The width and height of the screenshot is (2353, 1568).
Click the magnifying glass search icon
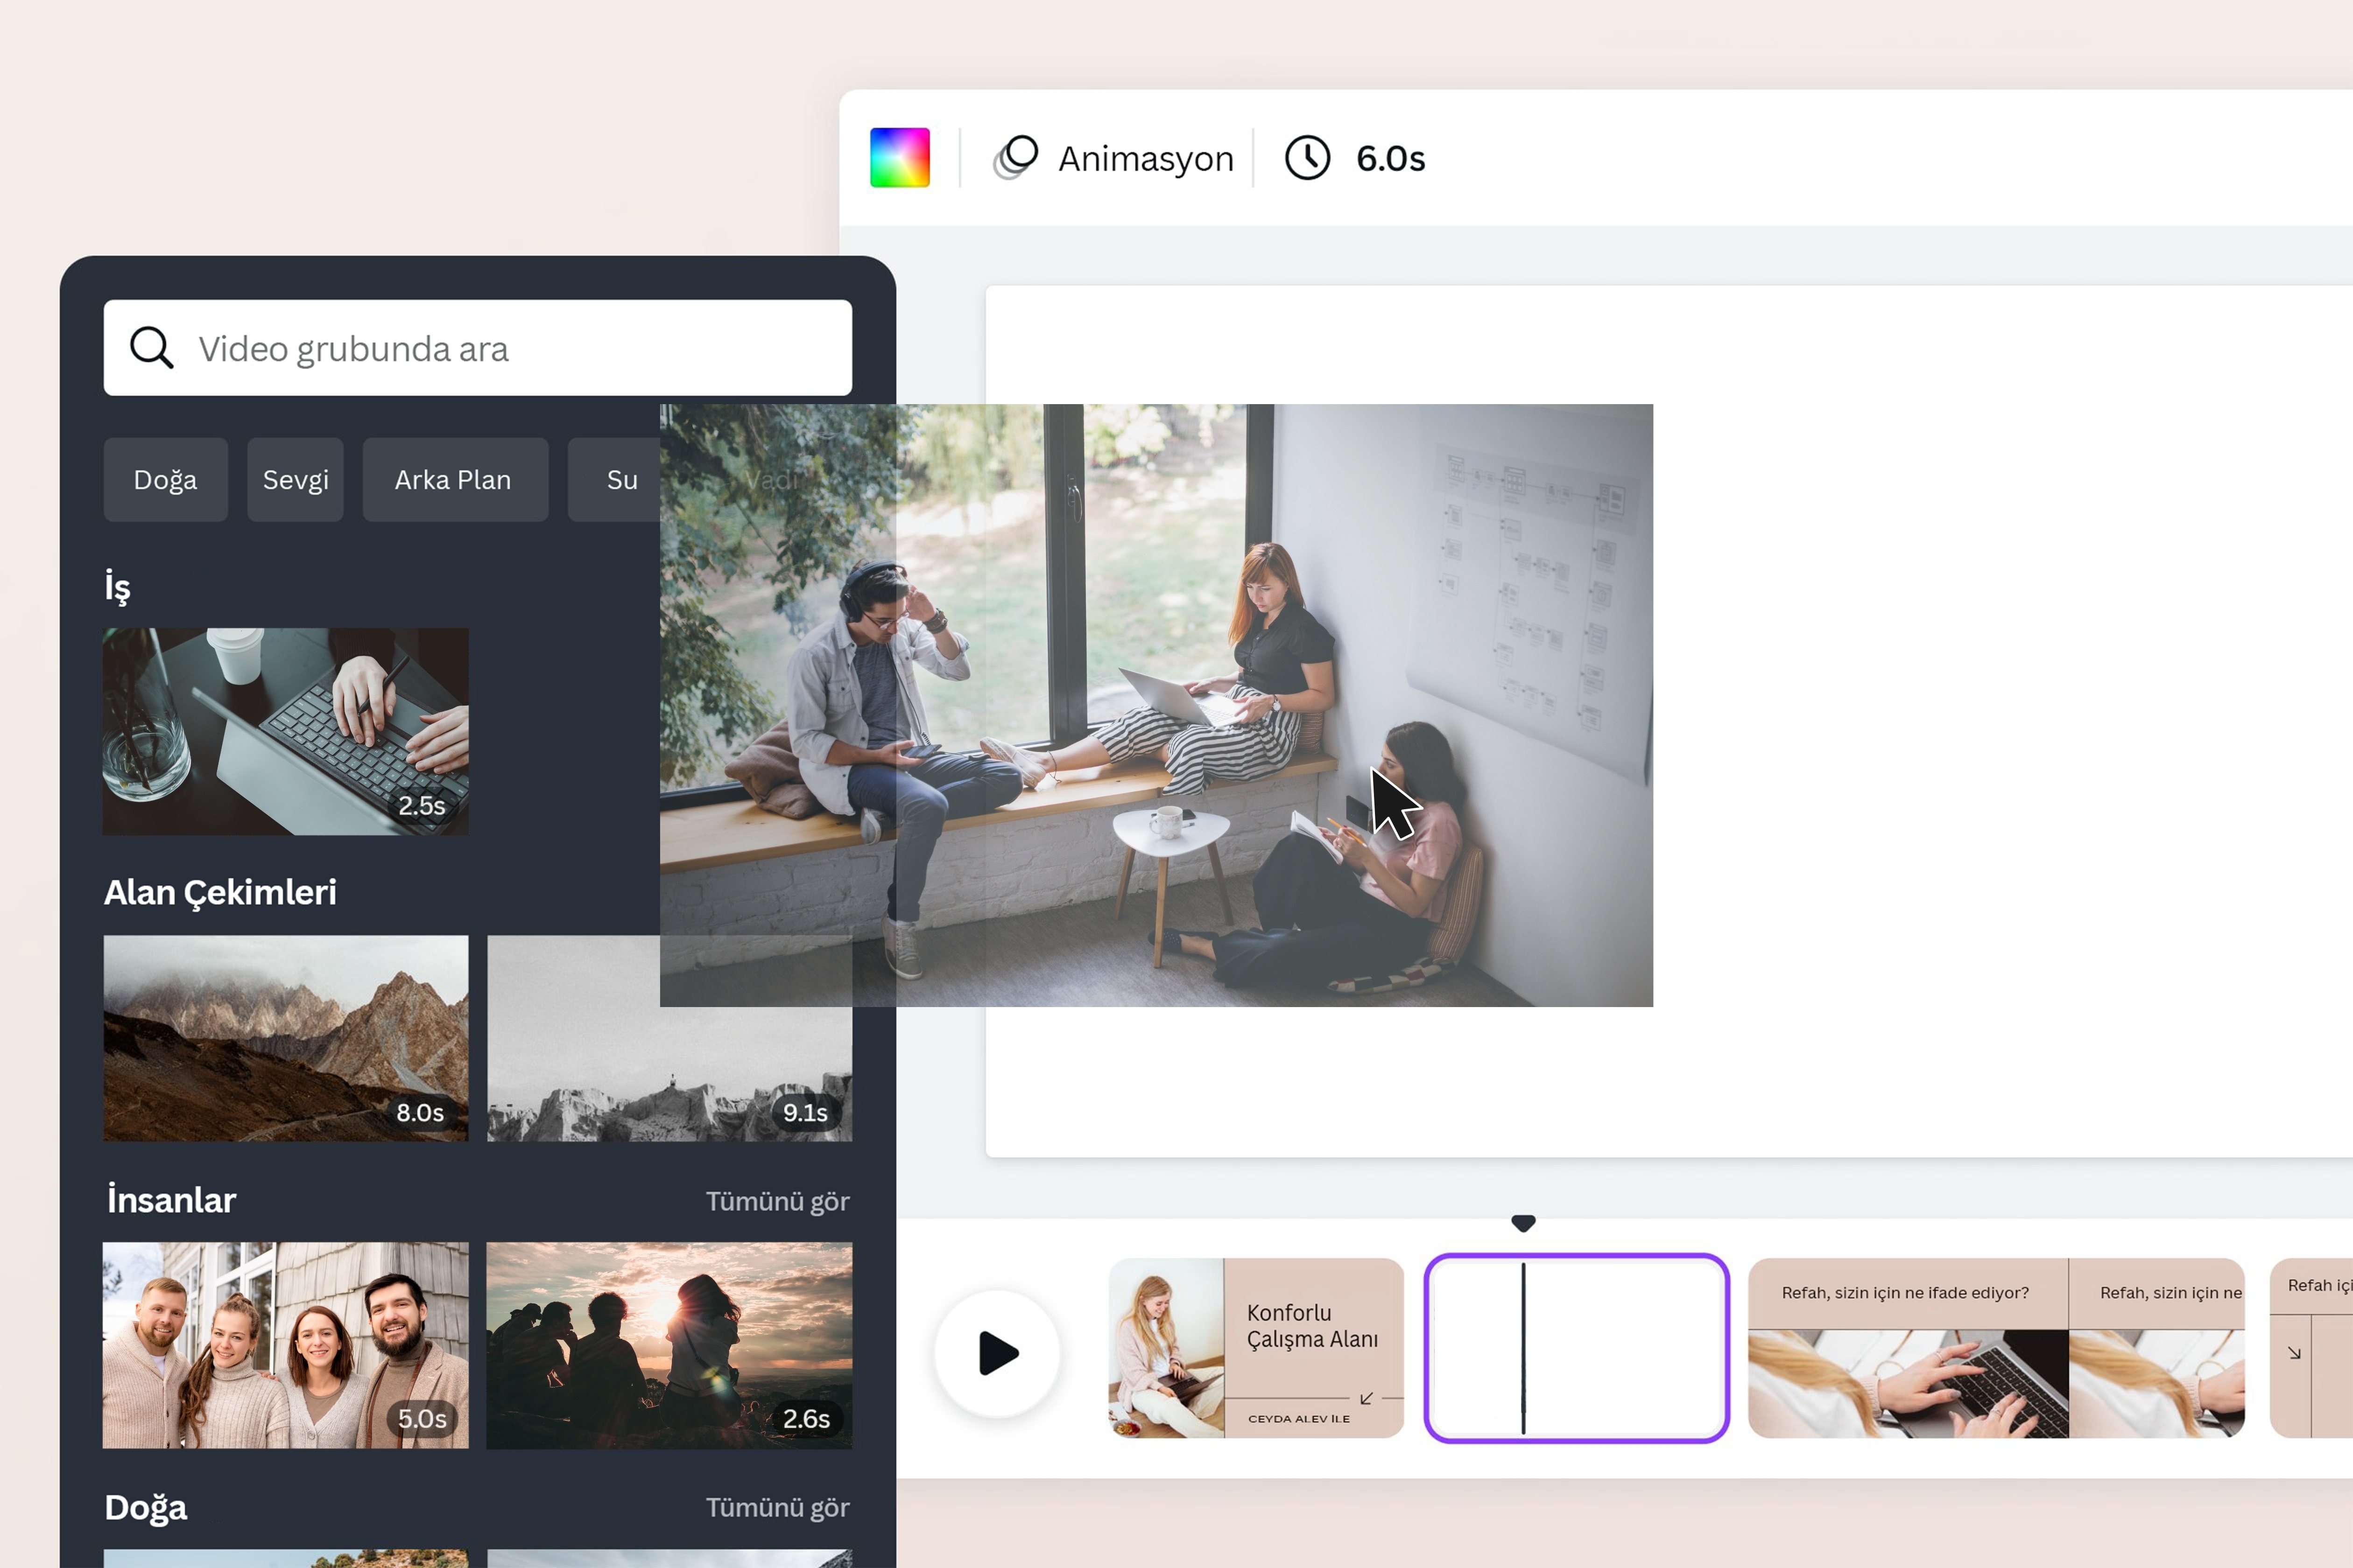click(152, 348)
